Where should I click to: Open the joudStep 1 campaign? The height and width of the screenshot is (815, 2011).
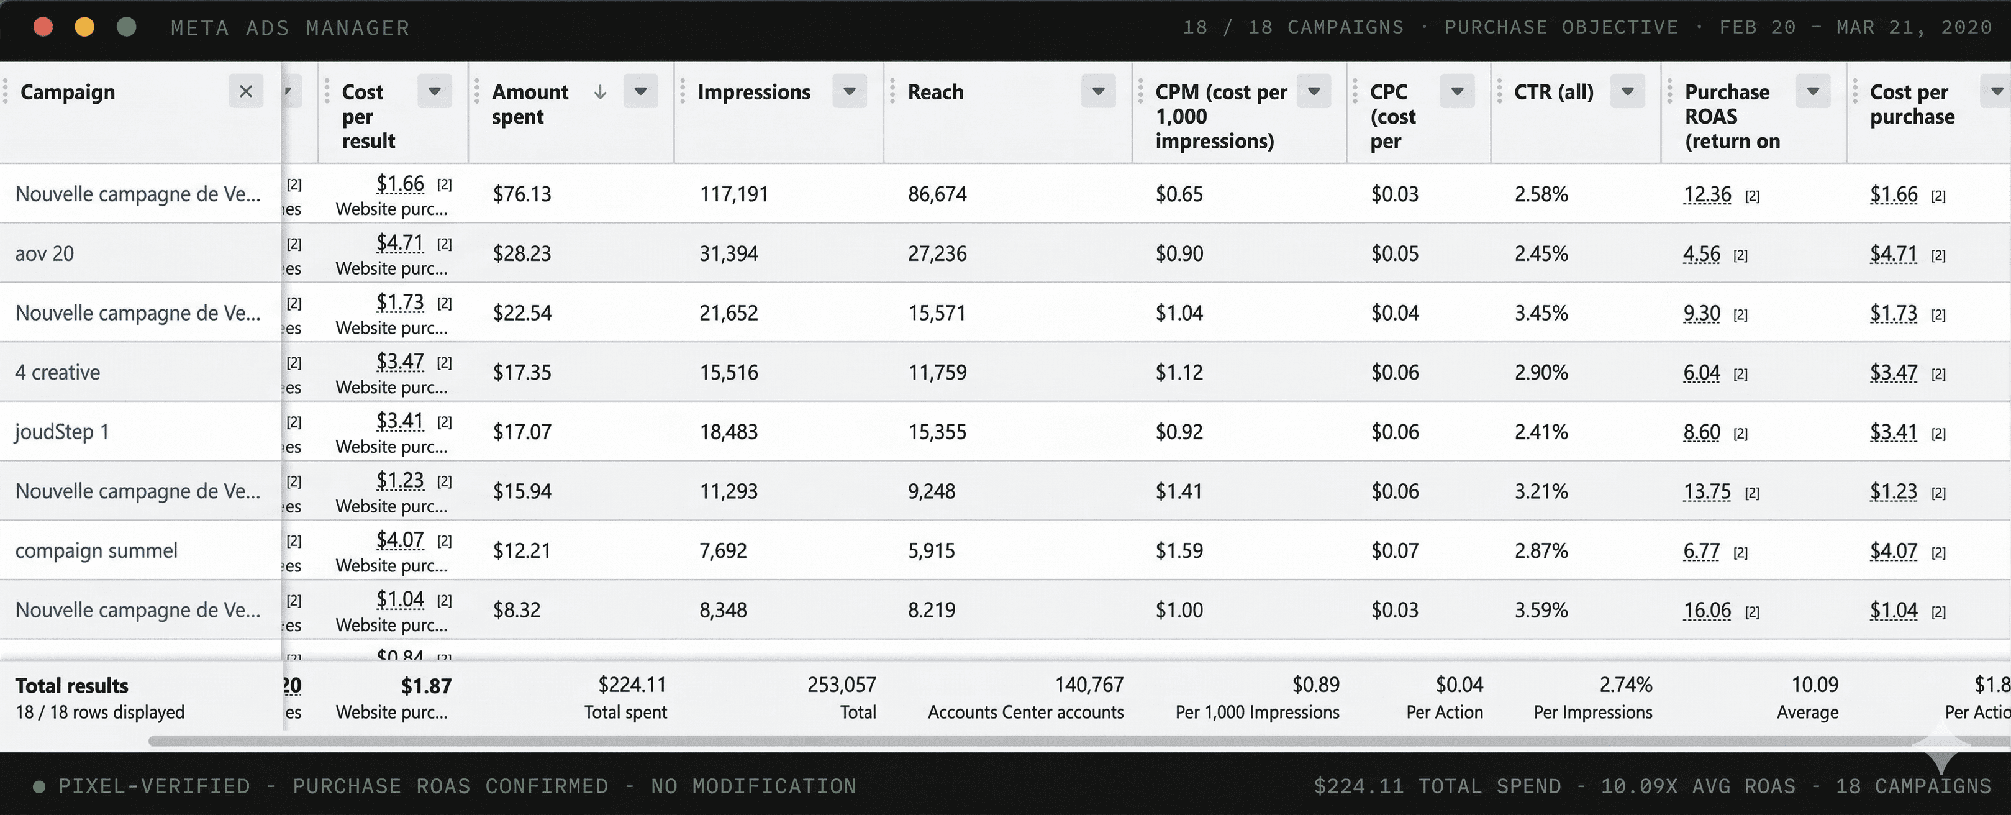click(61, 432)
